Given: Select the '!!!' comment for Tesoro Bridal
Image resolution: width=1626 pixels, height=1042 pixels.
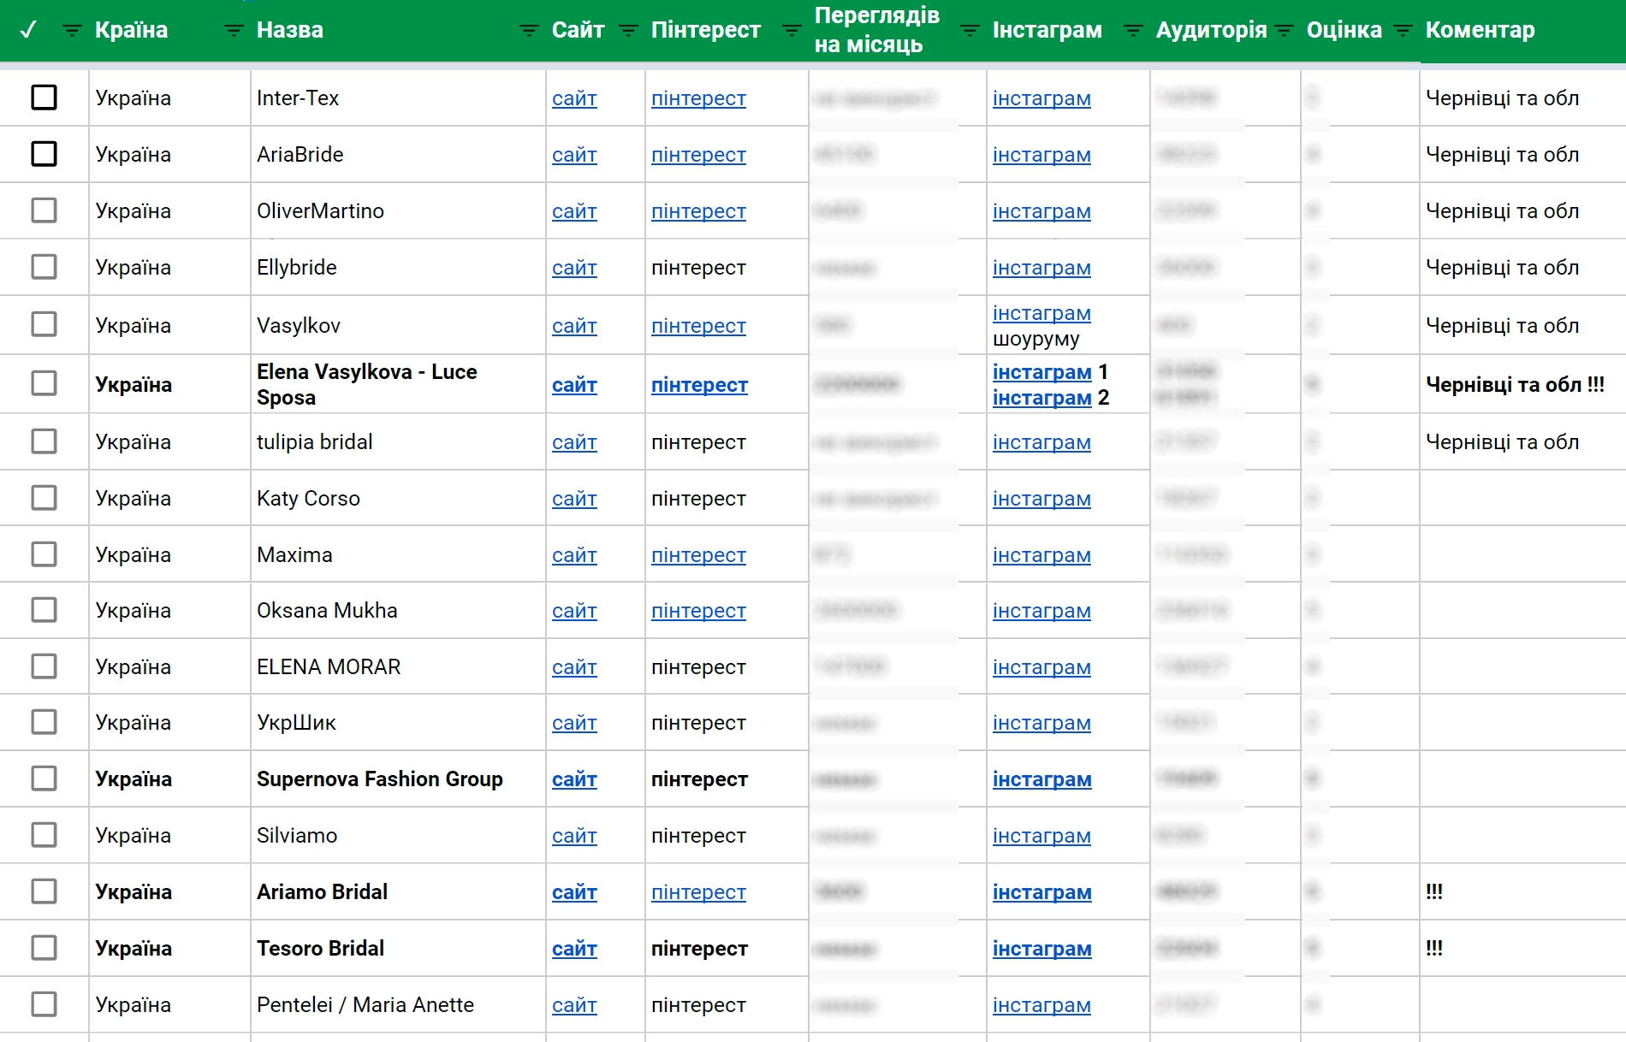Looking at the screenshot, I should (1434, 948).
